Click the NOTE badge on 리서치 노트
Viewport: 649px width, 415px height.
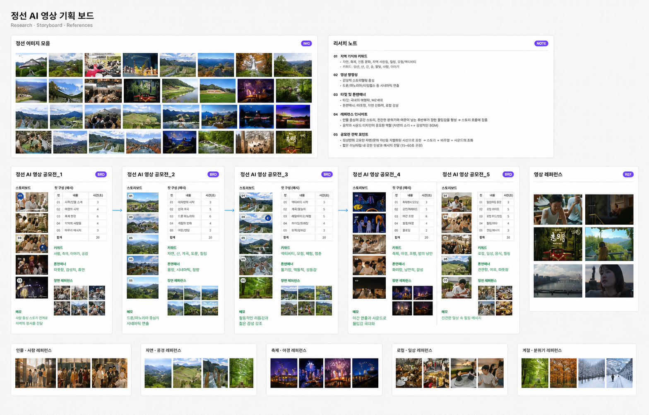click(x=541, y=43)
